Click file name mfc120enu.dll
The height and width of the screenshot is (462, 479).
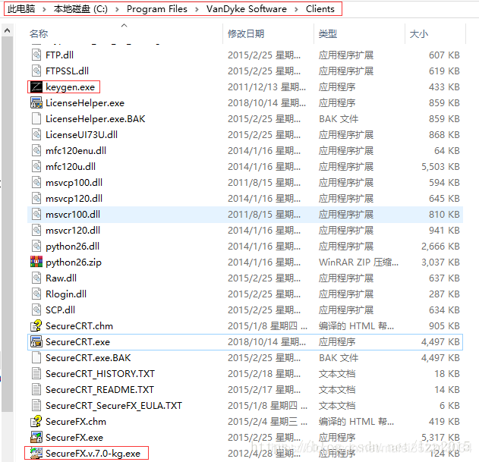click(x=76, y=150)
